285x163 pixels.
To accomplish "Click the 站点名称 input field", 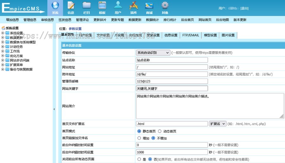I will [172, 60].
